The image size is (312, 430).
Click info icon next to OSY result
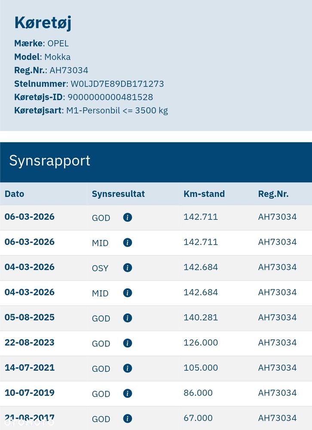point(127,267)
